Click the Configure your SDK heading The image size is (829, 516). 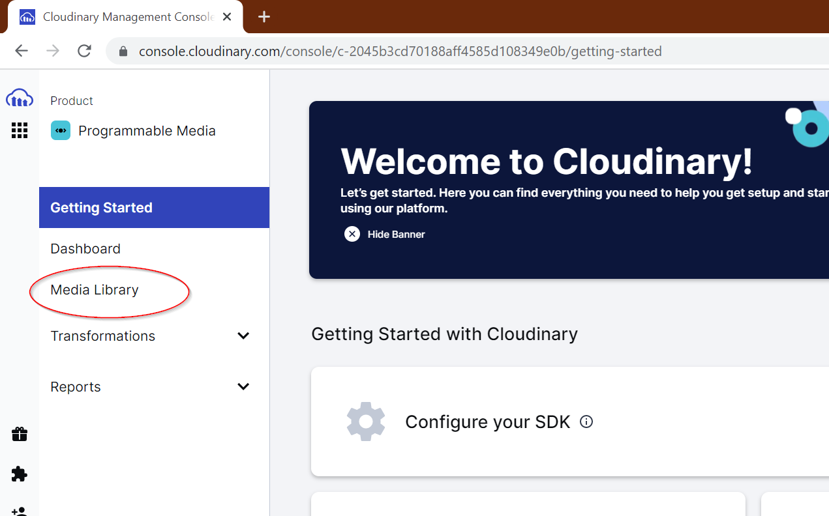[488, 422]
